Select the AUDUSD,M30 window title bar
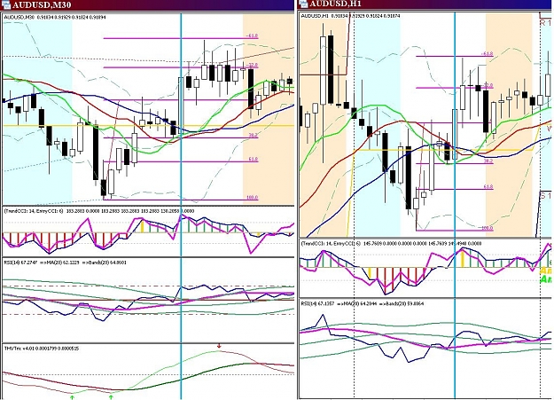The height and width of the screenshot is (400, 554). click(x=147, y=4)
